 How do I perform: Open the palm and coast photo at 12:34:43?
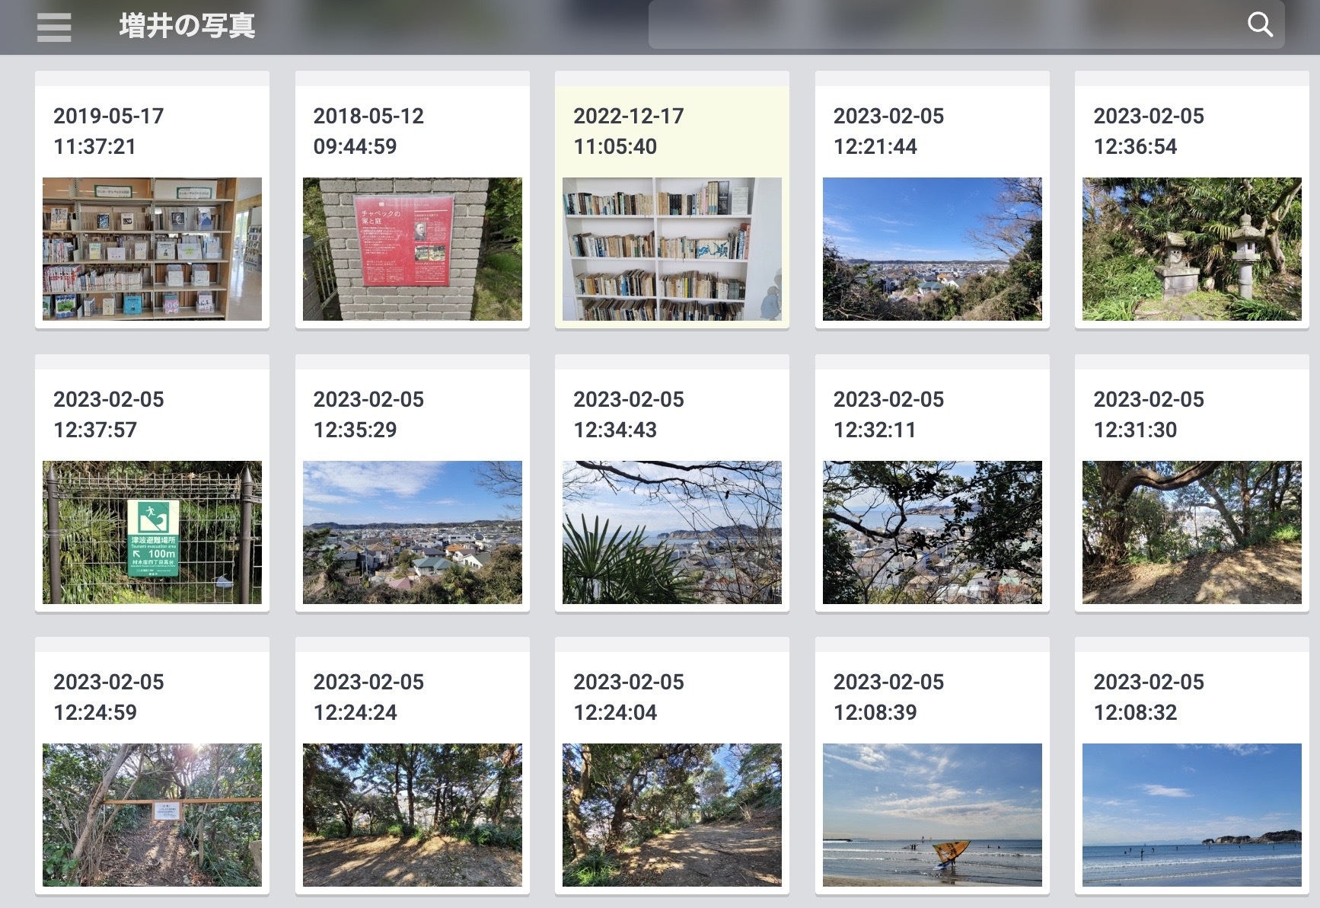pos(672,532)
